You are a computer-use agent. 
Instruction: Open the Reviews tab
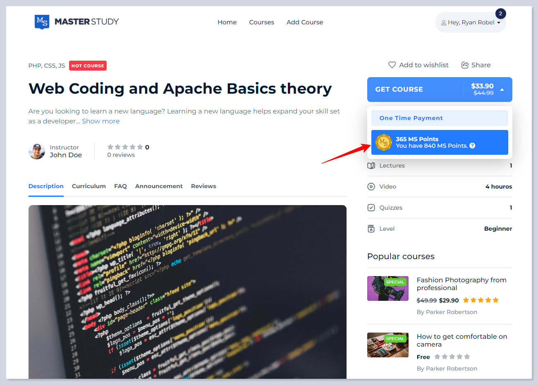(203, 186)
